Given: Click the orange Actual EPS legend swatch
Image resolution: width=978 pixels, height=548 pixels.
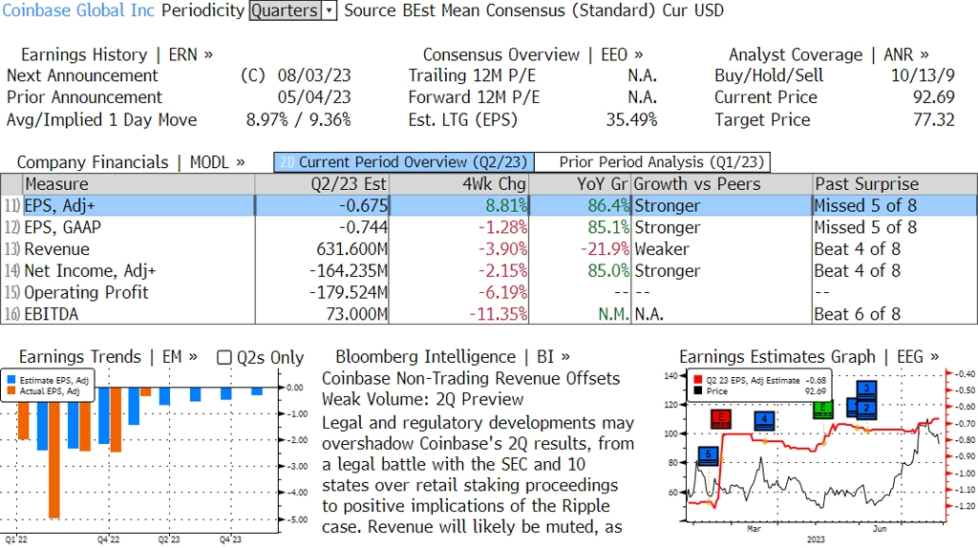Looking at the screenshot, I should pos(11,390).
